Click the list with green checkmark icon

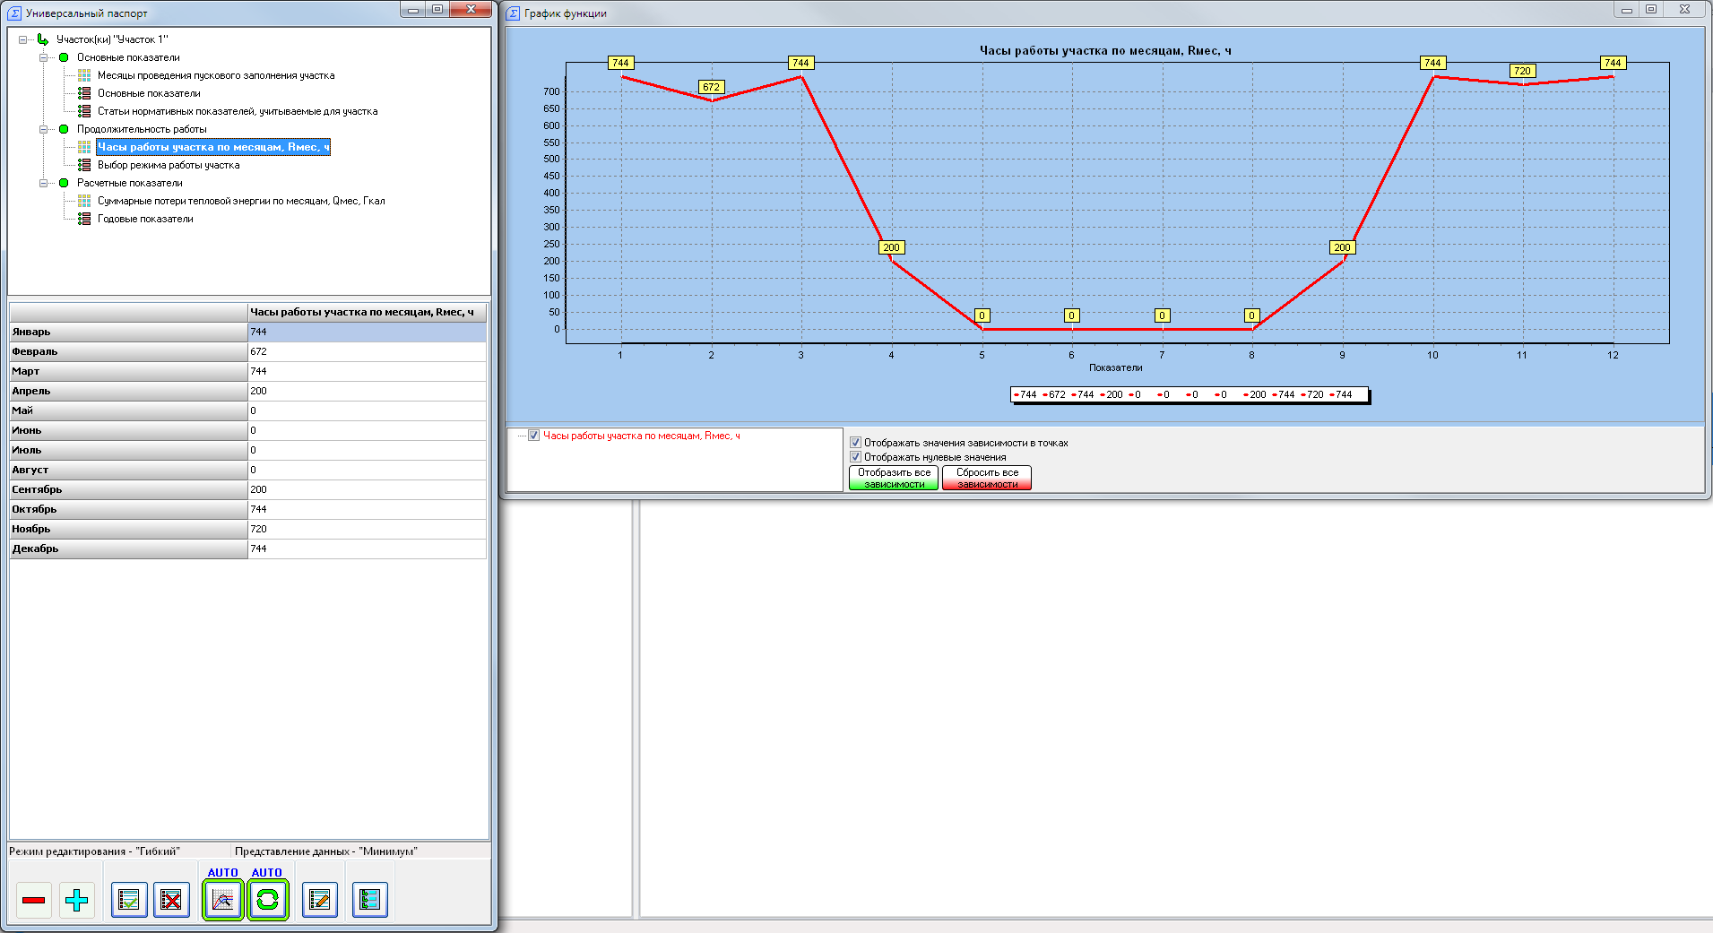click(x=129, y=900)
